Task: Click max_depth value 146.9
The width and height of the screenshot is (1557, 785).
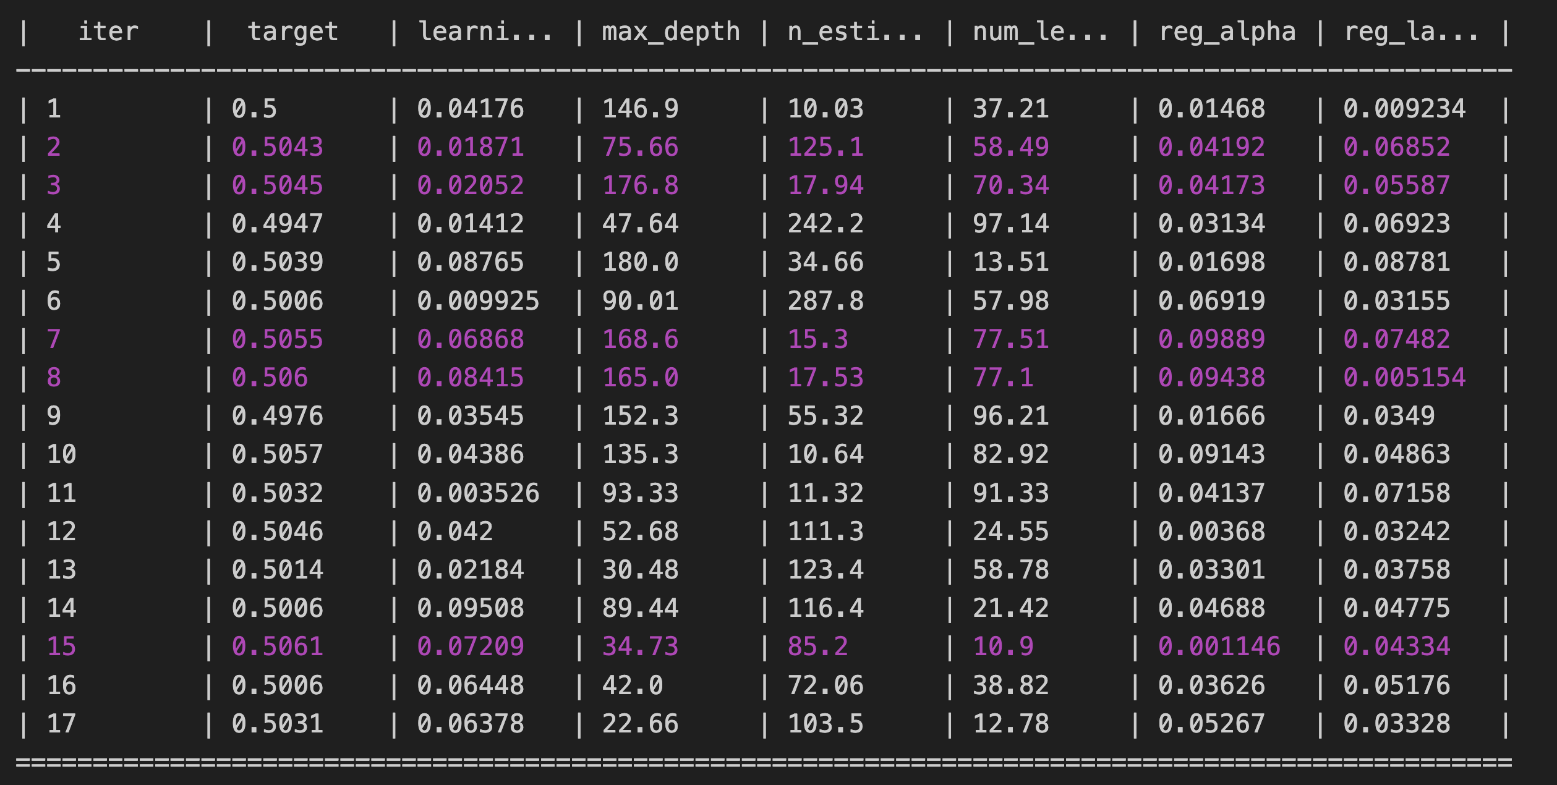Action: pyautogui.click(x=641, y=109)
